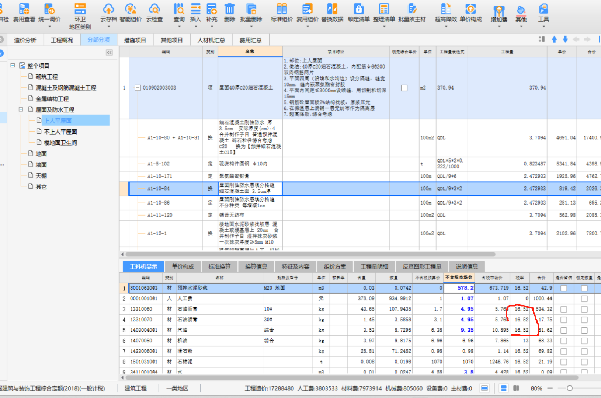Click the first layout icon in the status bar
The height and width of the screenshot is (398, 601).
click(484, 388)
